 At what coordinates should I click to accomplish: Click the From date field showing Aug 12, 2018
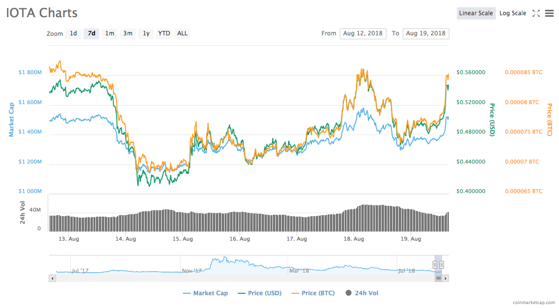pos(363,33)
